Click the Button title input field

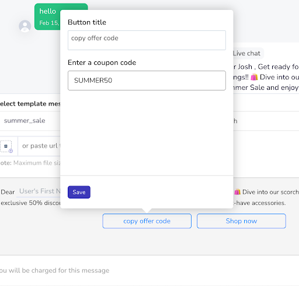pyautogui.click(x=147, y=40)
